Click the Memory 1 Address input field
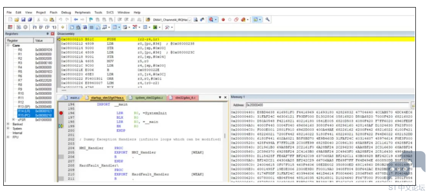This screenshot has width=430, height=196. [x=328, y=105]
